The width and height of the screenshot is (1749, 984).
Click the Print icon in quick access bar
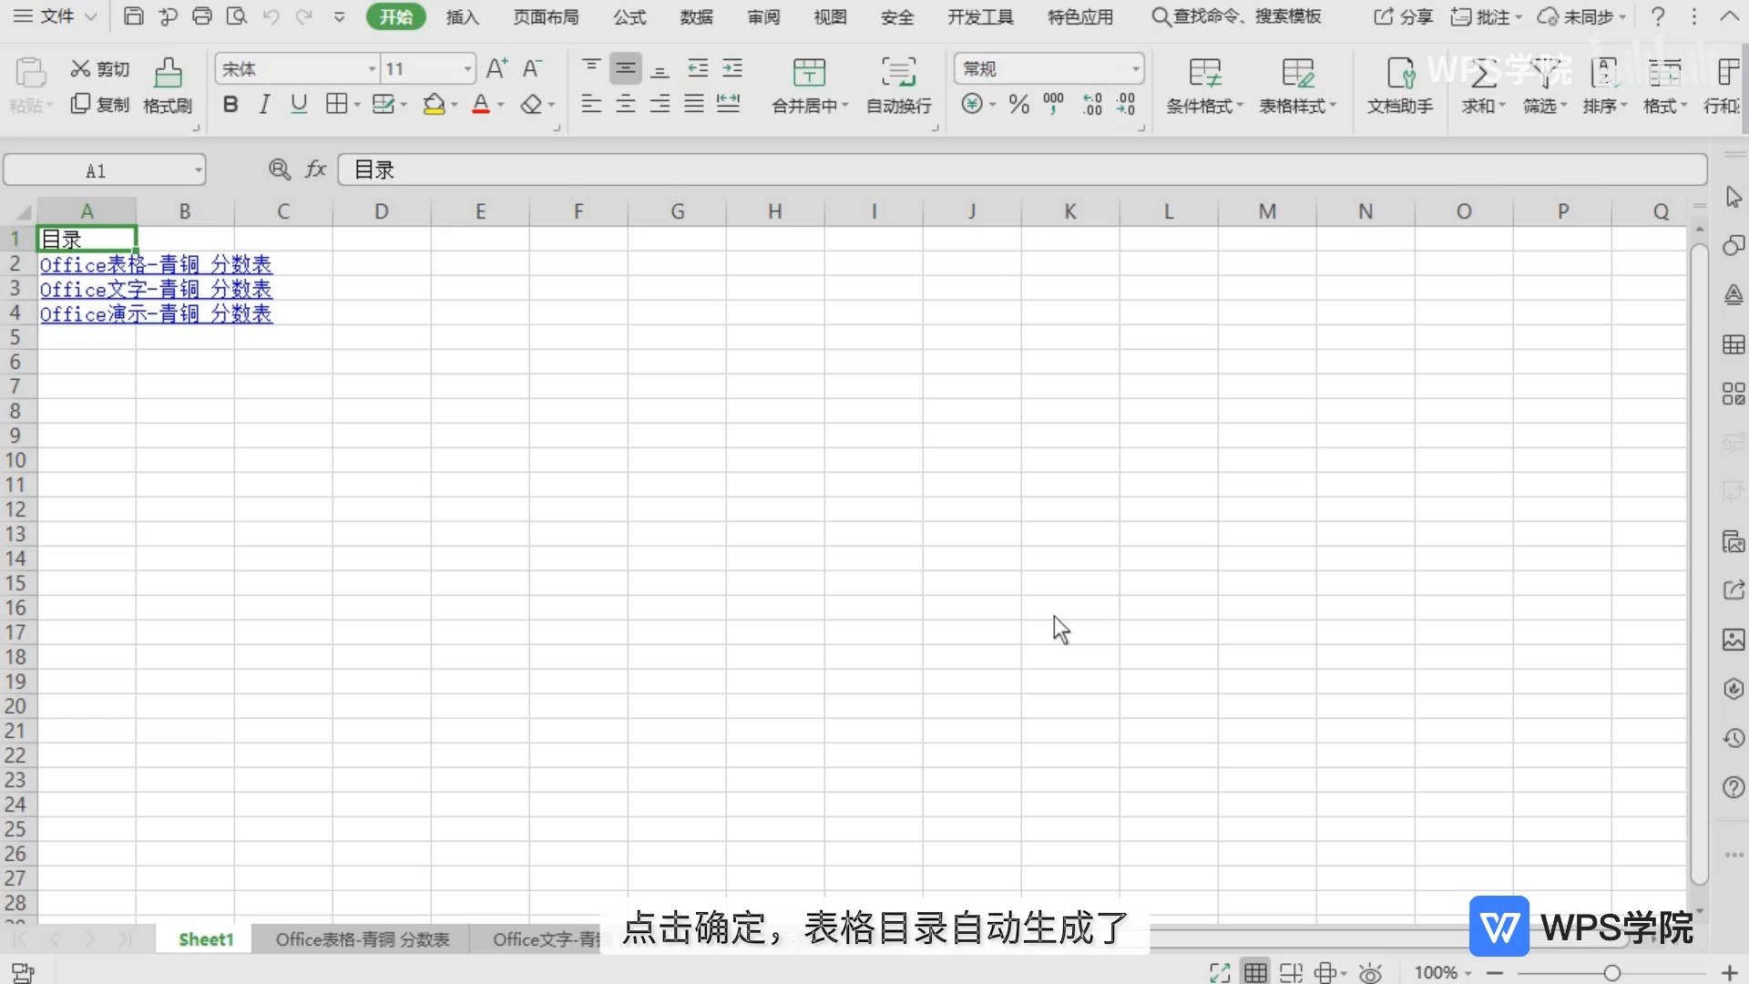click(x=202, y=16)
